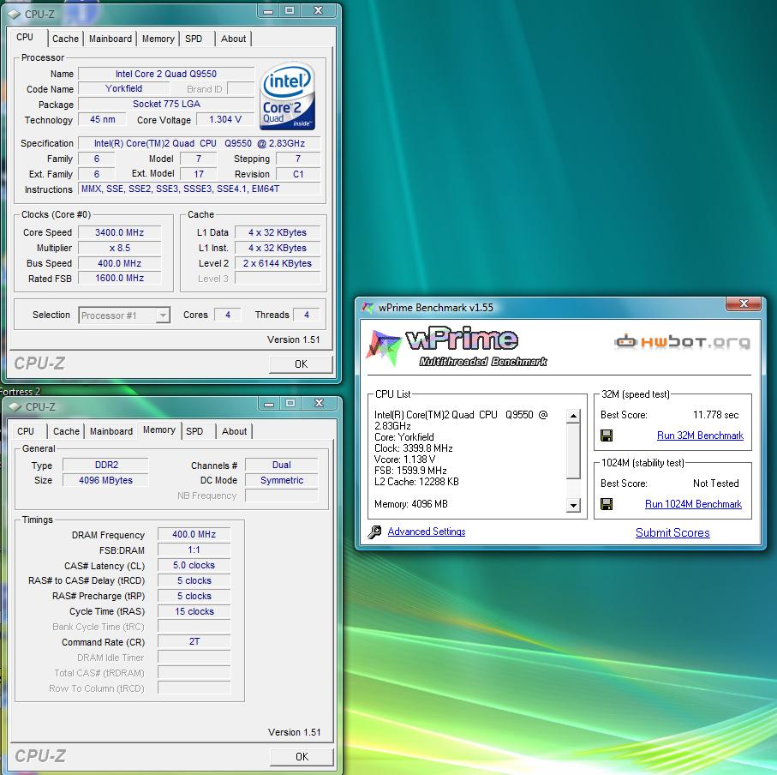
Task: Switch to CPU tab in bottom CPU-Z window
Action: [26, 431]
